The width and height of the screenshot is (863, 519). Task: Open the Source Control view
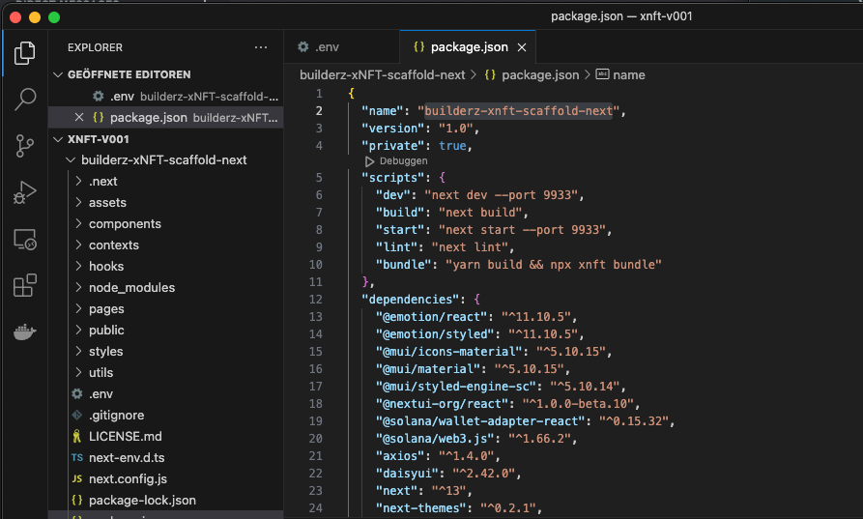pyautogui.click(x=25, y=146)
